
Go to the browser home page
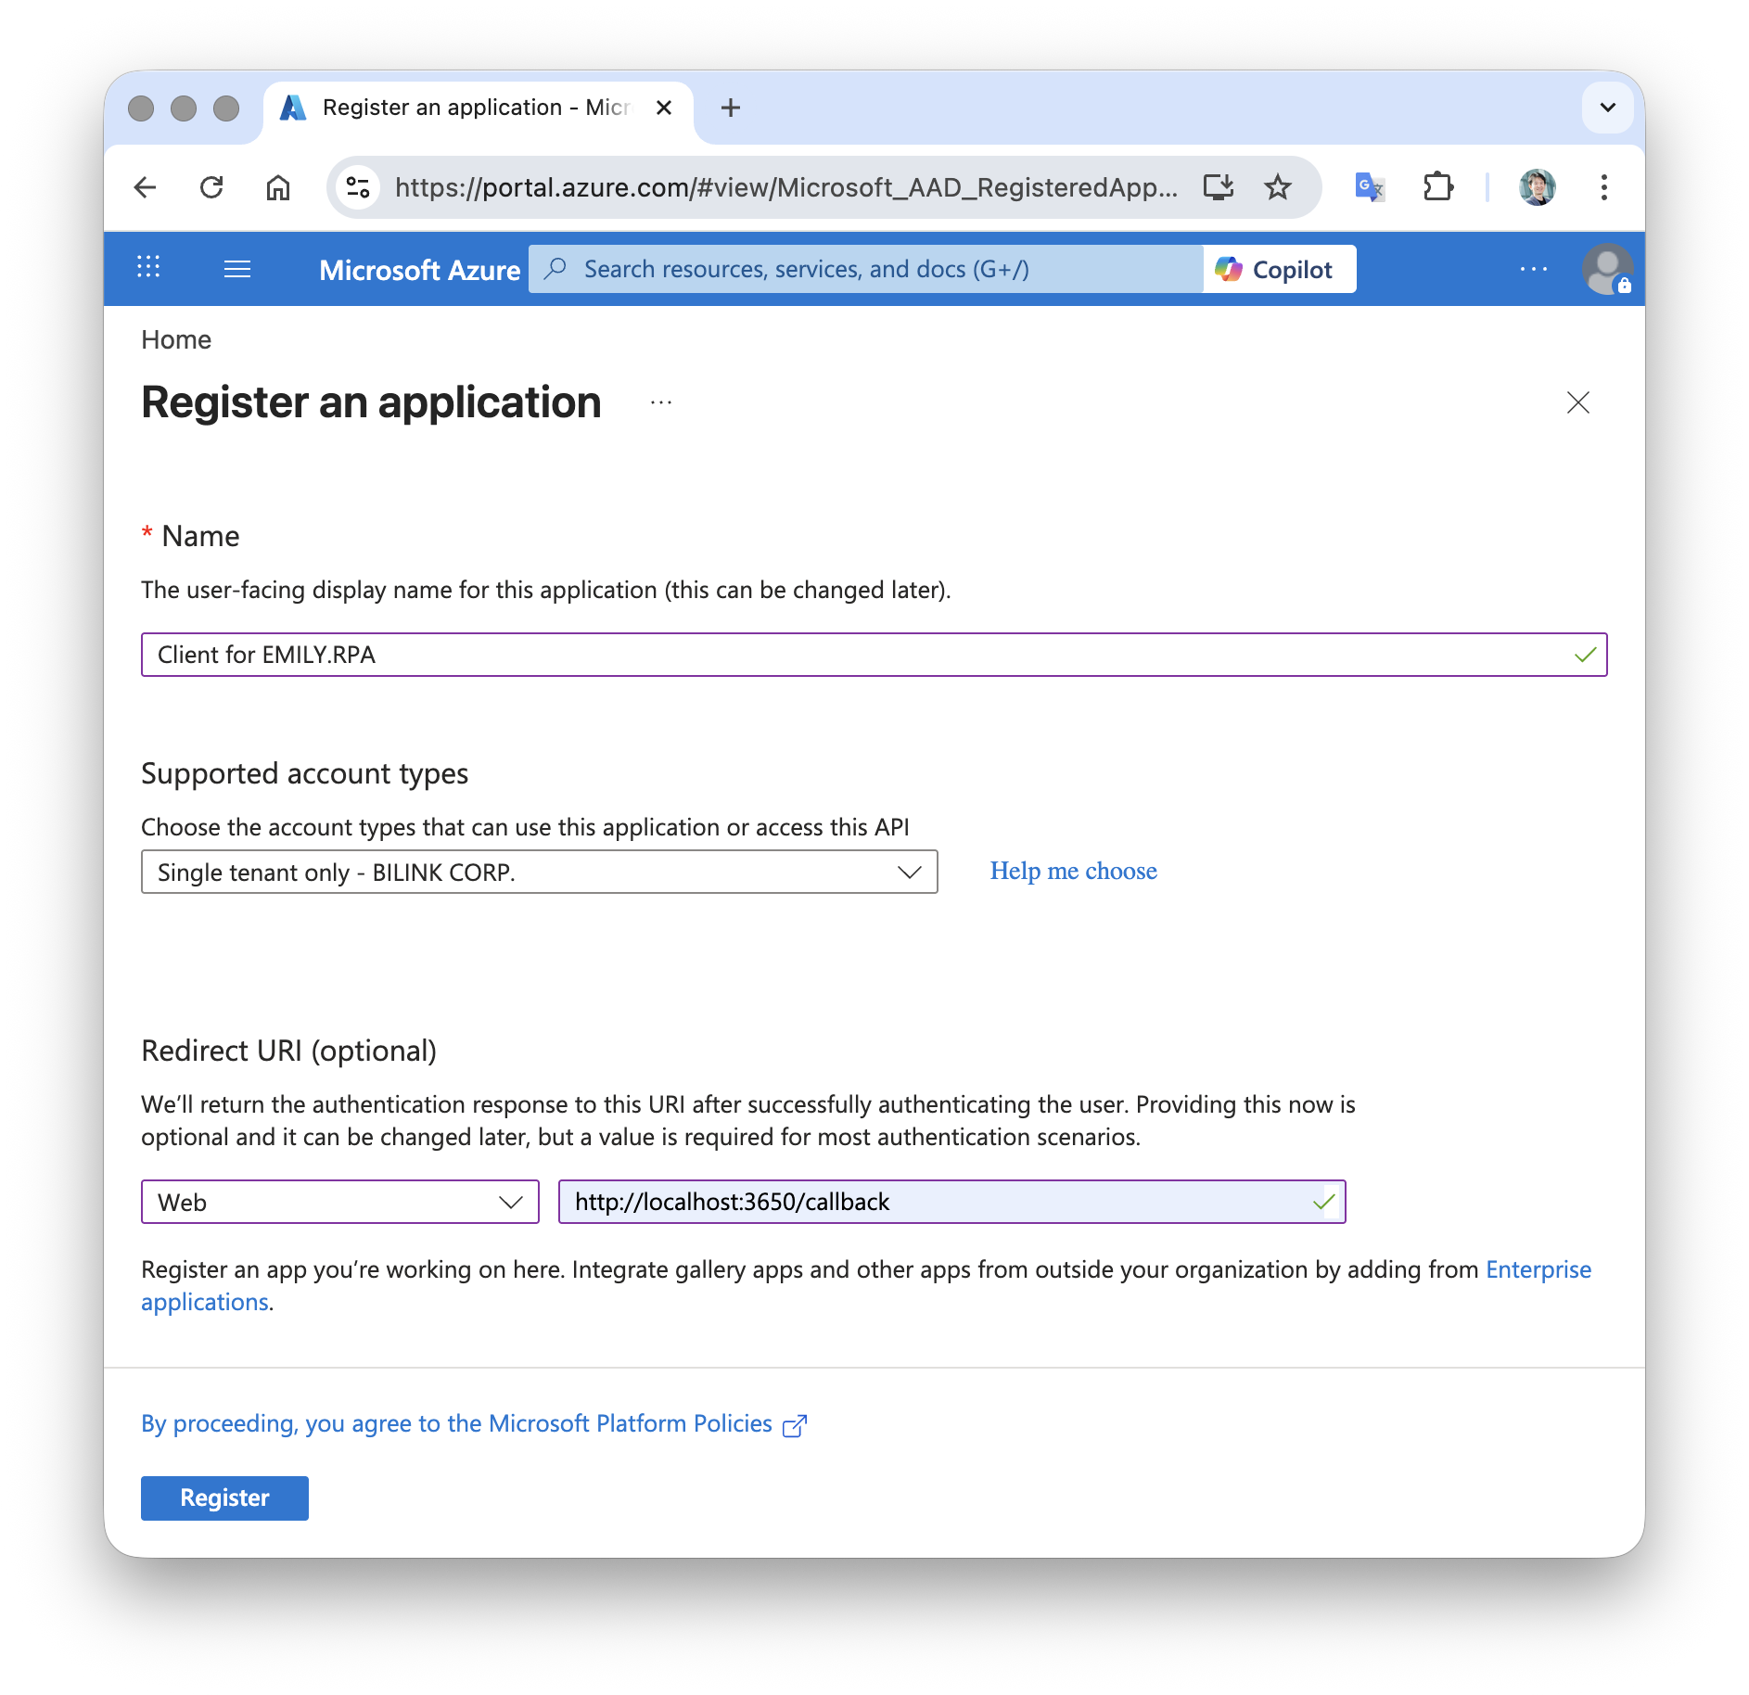click(278, 187)
